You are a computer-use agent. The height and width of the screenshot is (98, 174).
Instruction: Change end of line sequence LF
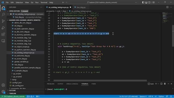coord(156,96)
